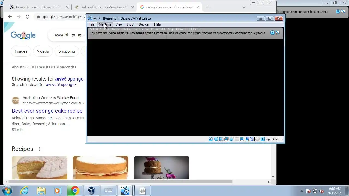Click the display indicator in VirtualBox status bar

pos(242,139)
